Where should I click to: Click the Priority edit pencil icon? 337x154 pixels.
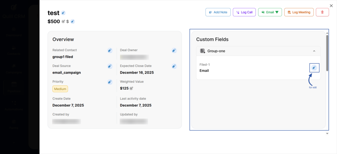[110, 82]
